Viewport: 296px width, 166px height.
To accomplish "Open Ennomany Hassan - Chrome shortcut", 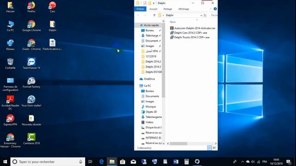I will click(10, 141).
